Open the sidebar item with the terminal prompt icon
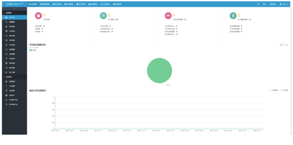293x145 pixels. [x=14, y=99]
